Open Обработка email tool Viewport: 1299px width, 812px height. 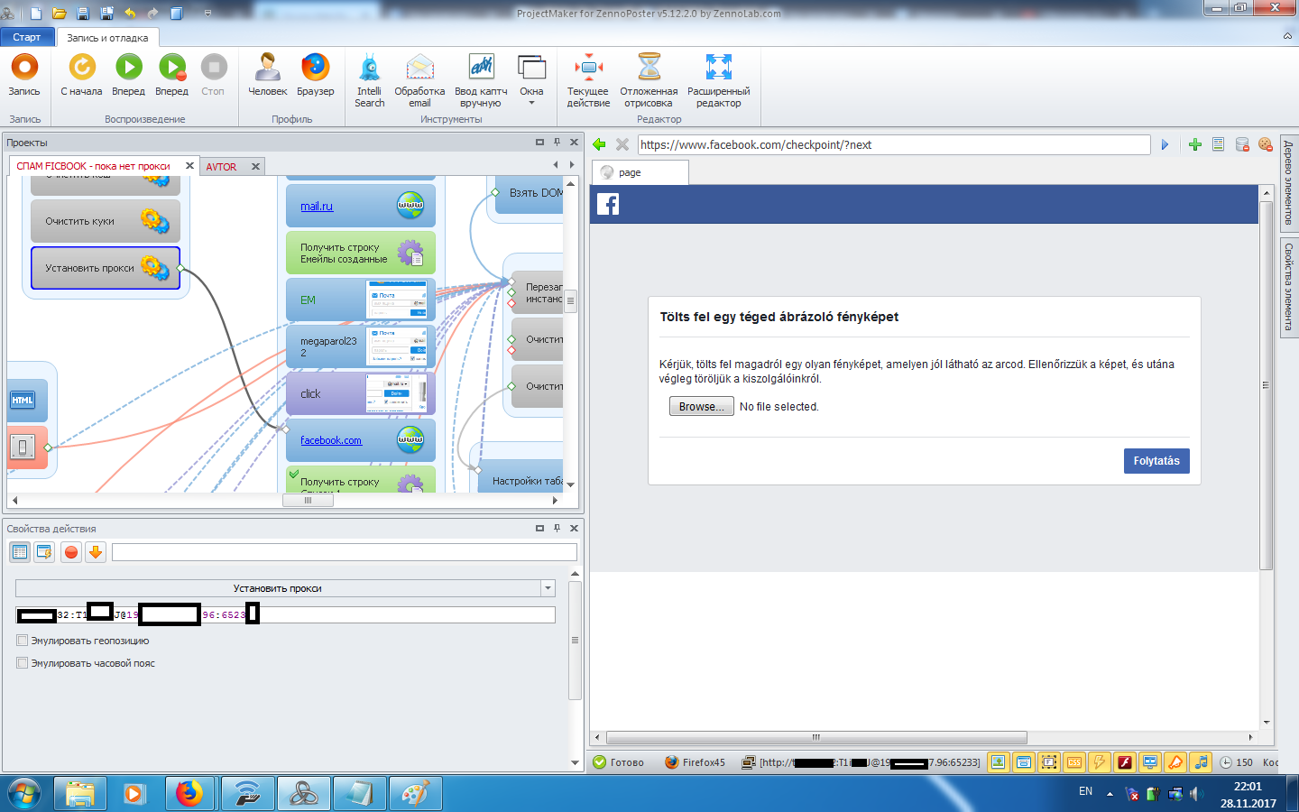419,80
